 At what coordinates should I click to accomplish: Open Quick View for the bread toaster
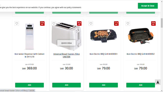pos(66,43)
